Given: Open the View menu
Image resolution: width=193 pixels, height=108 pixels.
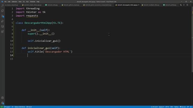Looking at the screenshot, I should coord(20,2).
